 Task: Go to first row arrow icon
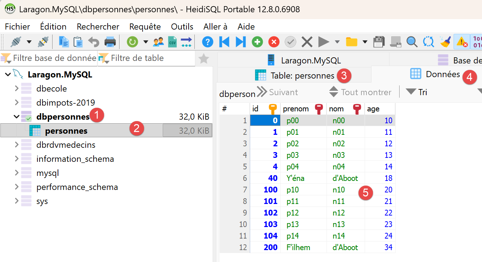tap(224, 42)
